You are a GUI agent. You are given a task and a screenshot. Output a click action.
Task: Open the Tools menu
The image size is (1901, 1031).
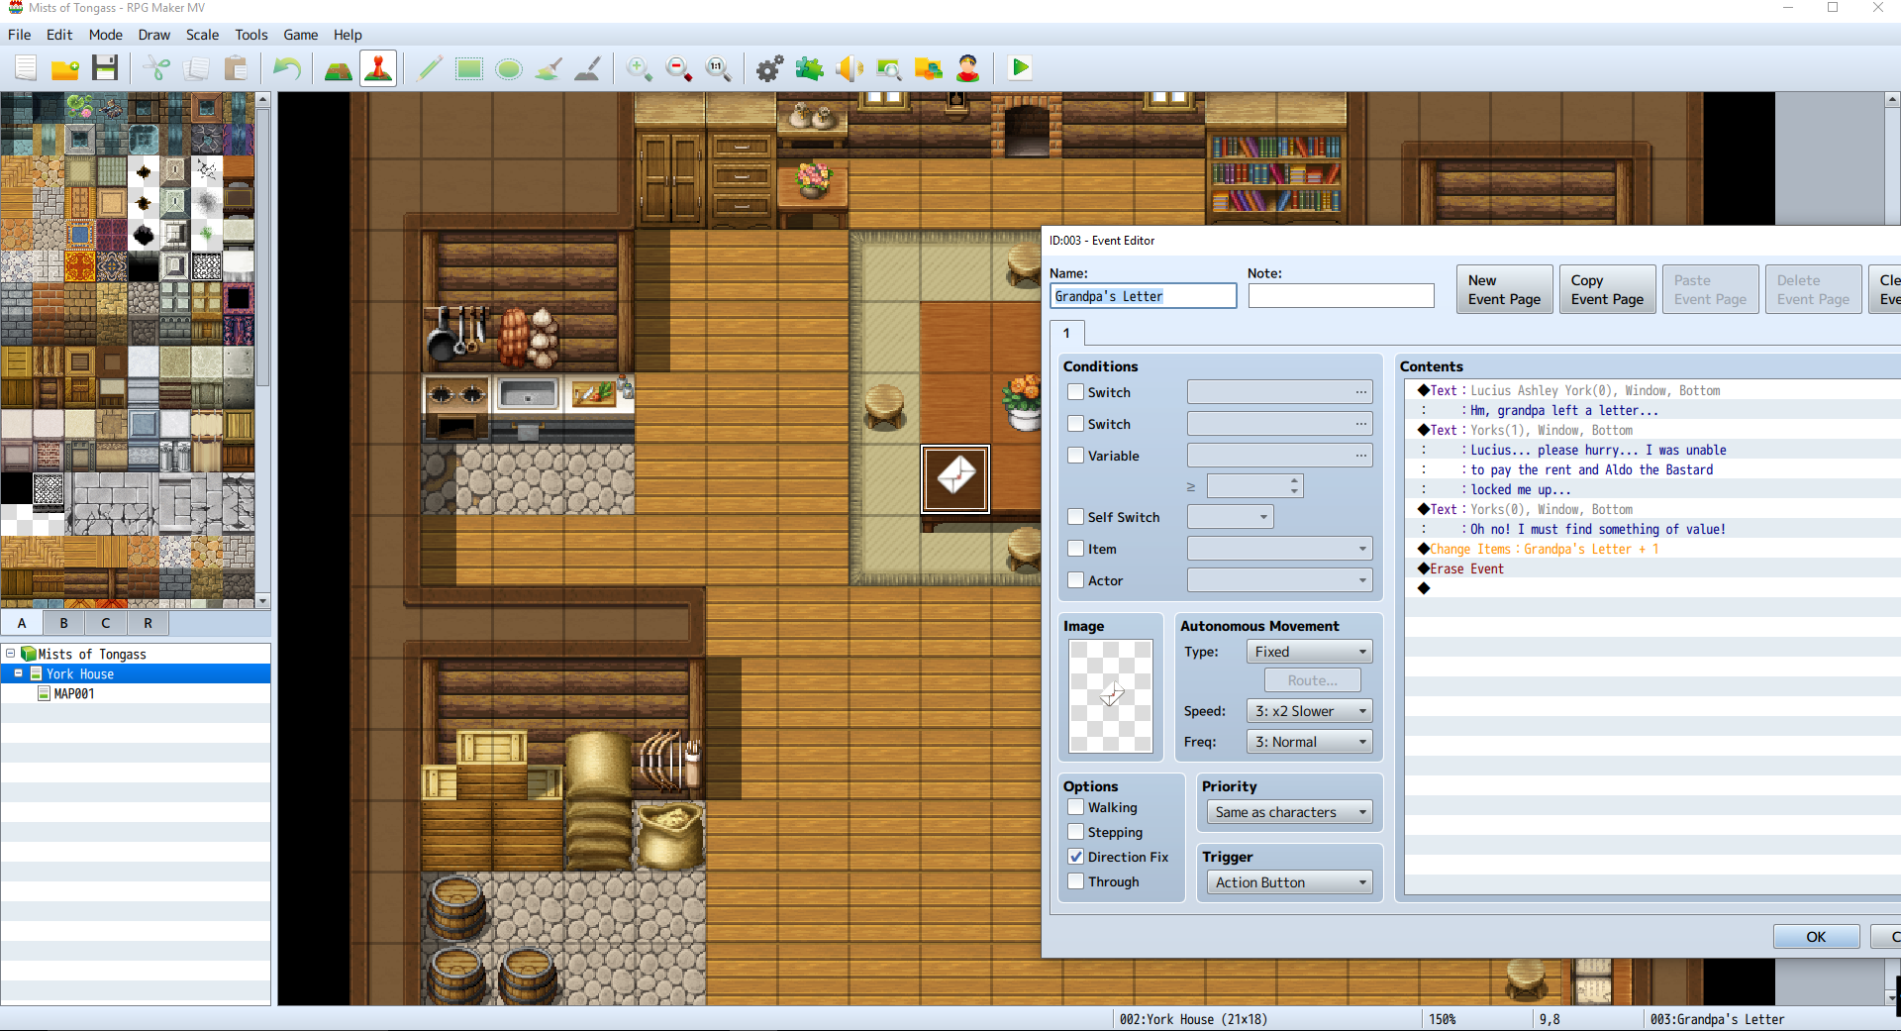[250, 35]
